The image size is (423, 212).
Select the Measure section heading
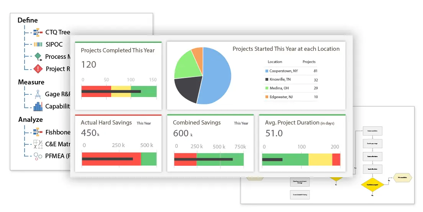click(31, 82)
